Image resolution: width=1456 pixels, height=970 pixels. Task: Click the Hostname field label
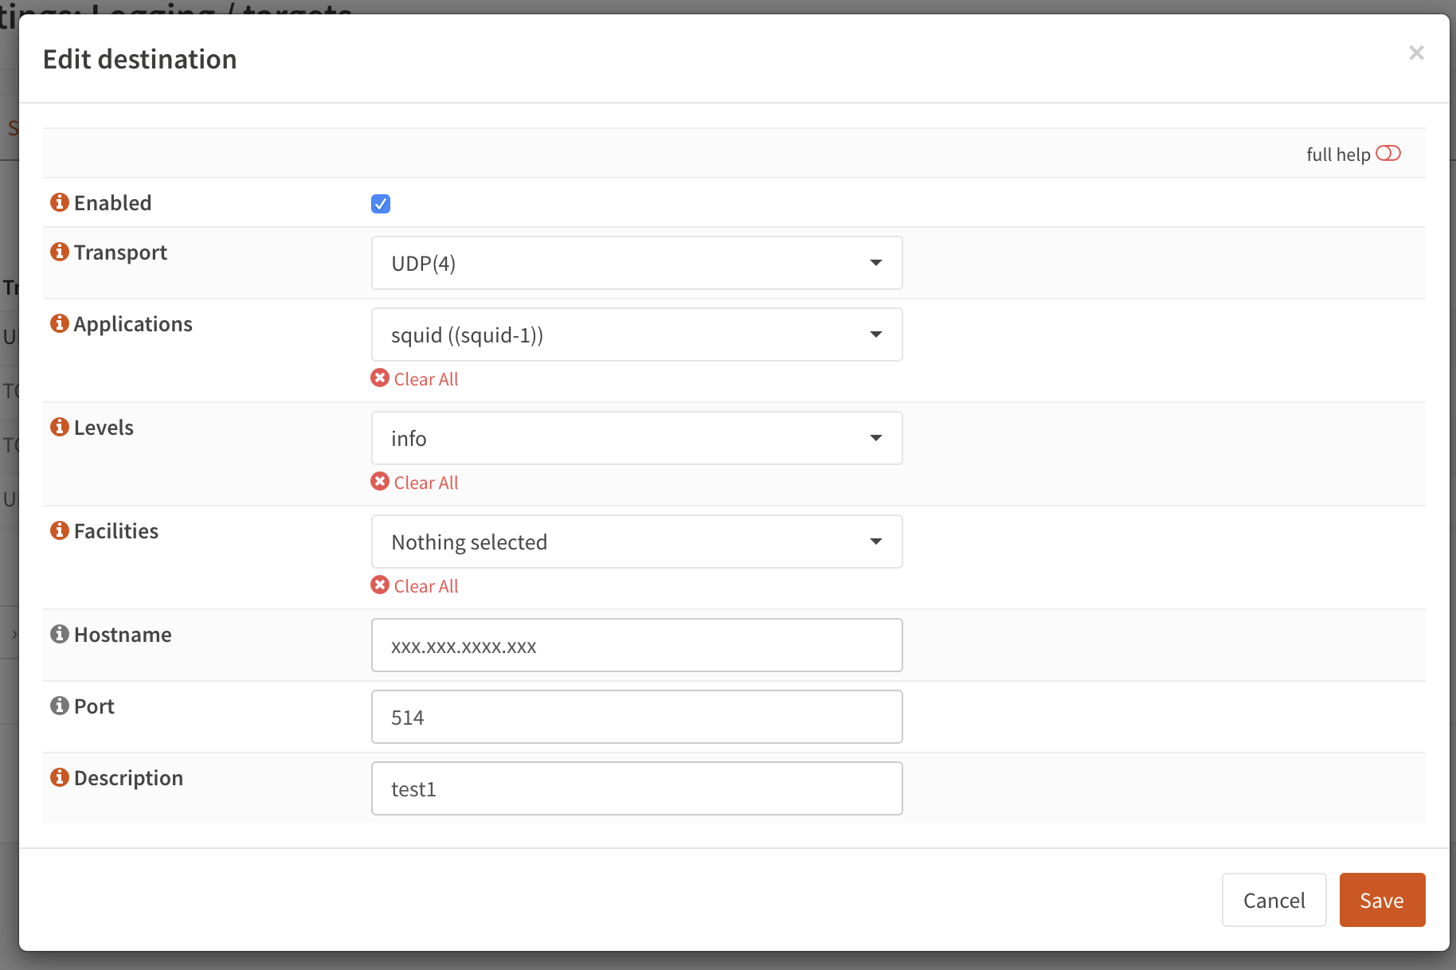coord(123,635)
